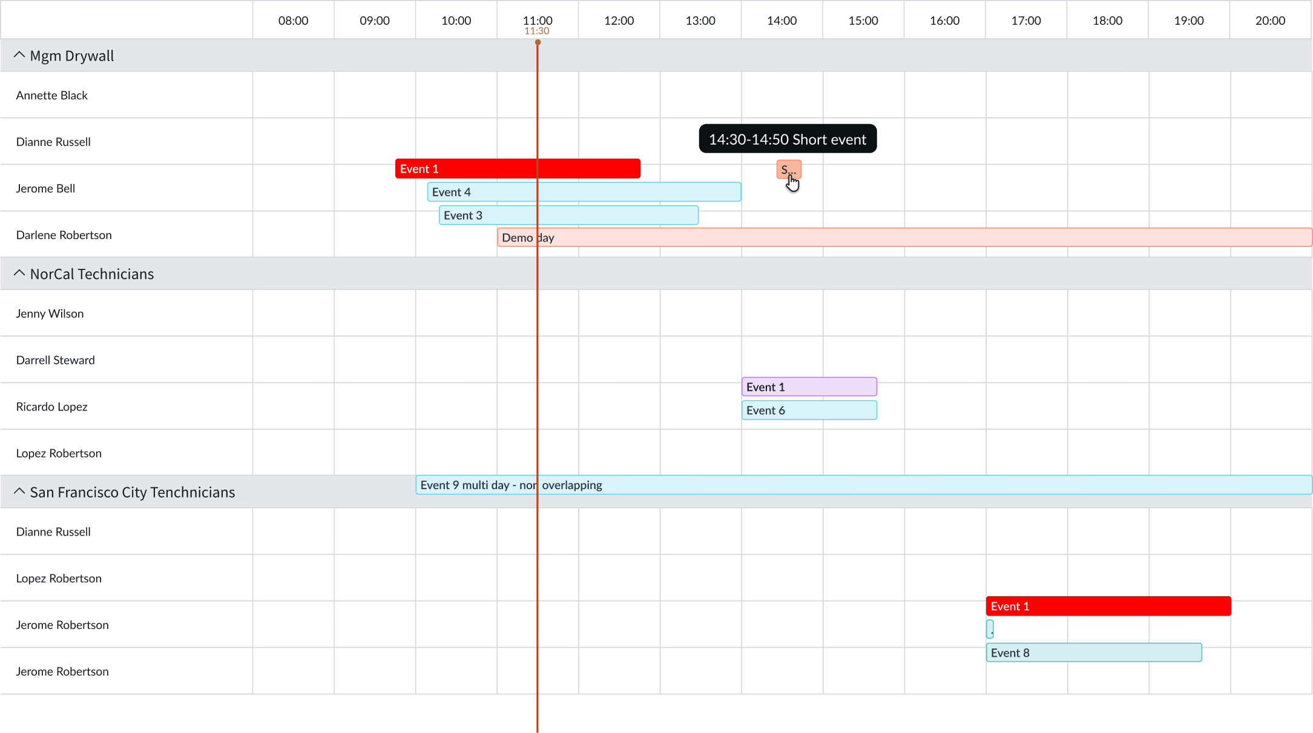Click the Demo day event bar
The image size is (1313, 733).
[x=605, y=237]
